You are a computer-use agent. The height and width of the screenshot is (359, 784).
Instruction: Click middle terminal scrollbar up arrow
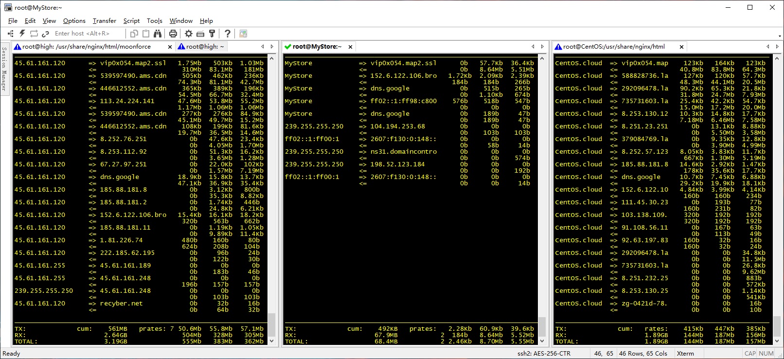[x=542, y=58]
